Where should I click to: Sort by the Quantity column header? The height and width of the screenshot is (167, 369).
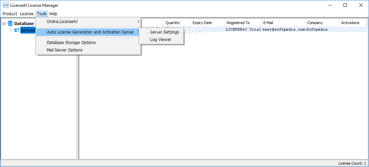pos(177,23)
